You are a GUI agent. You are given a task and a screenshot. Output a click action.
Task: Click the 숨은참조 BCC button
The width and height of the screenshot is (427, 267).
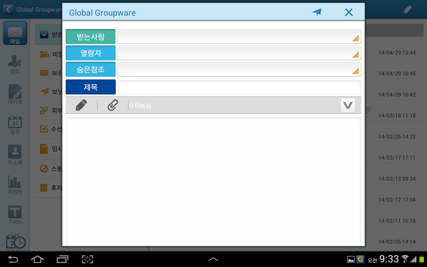coord(91,69)
